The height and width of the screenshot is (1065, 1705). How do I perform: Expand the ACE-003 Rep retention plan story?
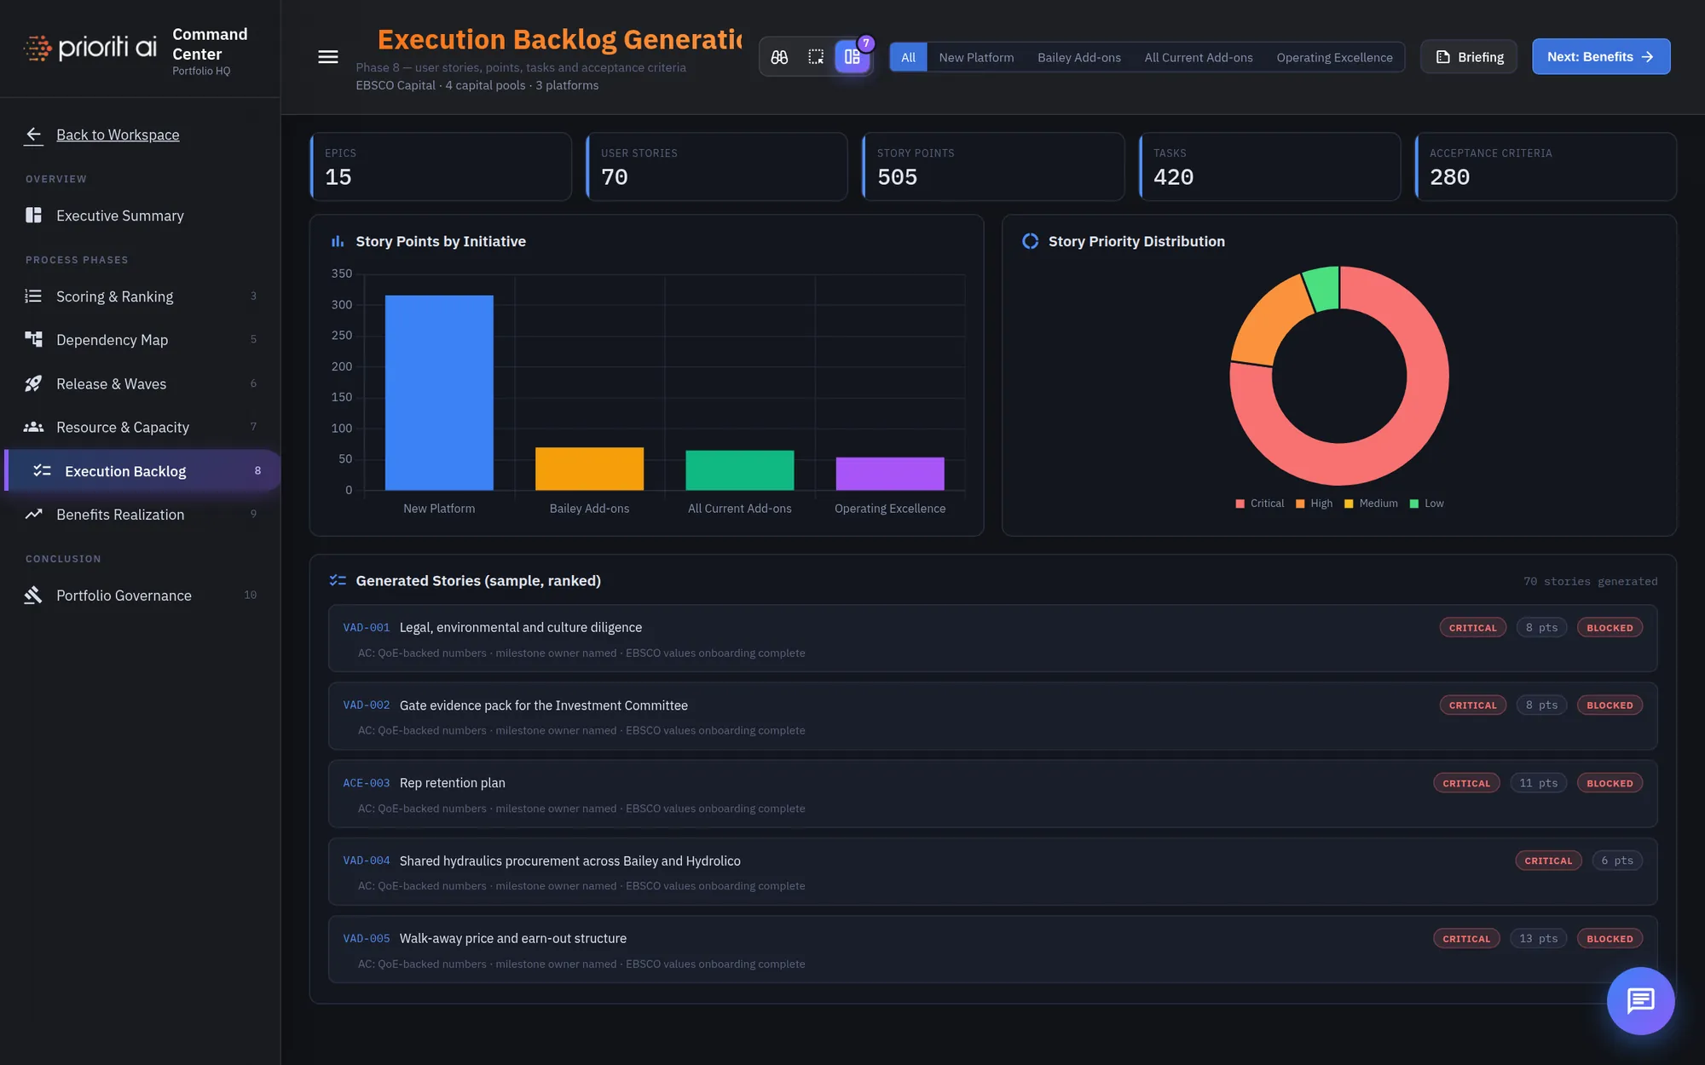(992, 794)
